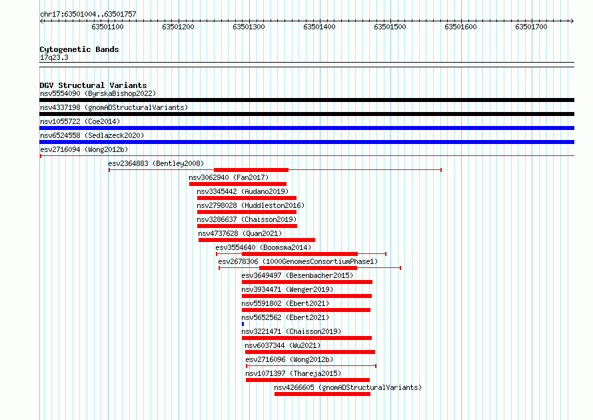The image size is (593, 420).
Task: Click the red bar under esv3649497 (Besenbacher2015)
Action: (x=307, y=282)
